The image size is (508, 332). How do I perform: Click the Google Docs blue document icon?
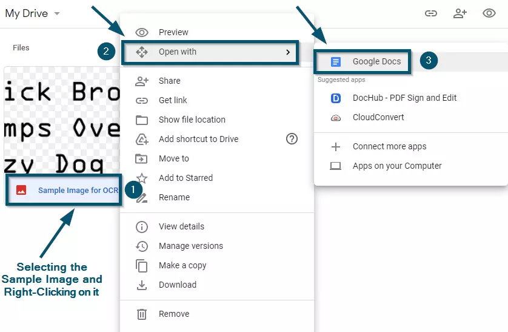[x=336, y=61]
